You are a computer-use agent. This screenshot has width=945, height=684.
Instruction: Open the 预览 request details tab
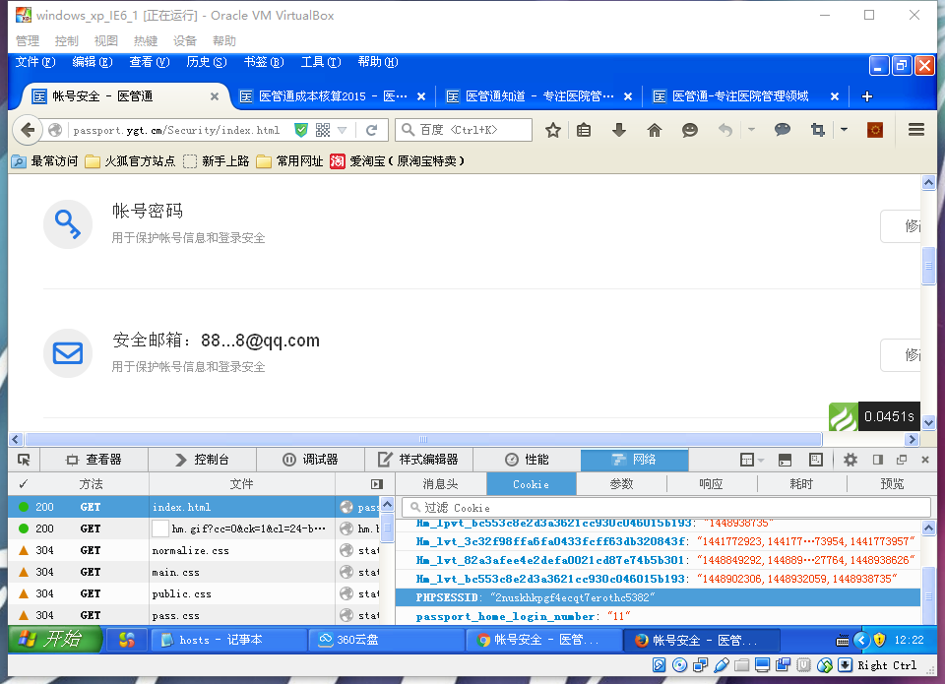(x=892, y=484)
